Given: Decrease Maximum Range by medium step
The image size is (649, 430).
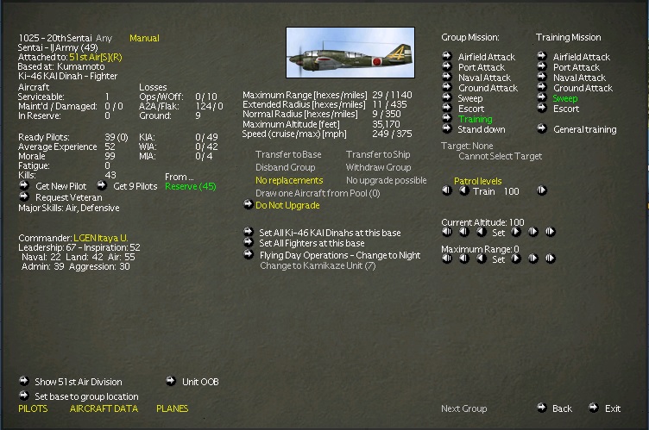Looking at the screenshot, I should (464, 259).
